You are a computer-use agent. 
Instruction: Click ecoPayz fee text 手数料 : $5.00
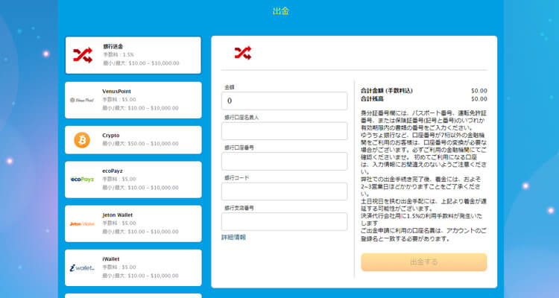pos(119,179)
